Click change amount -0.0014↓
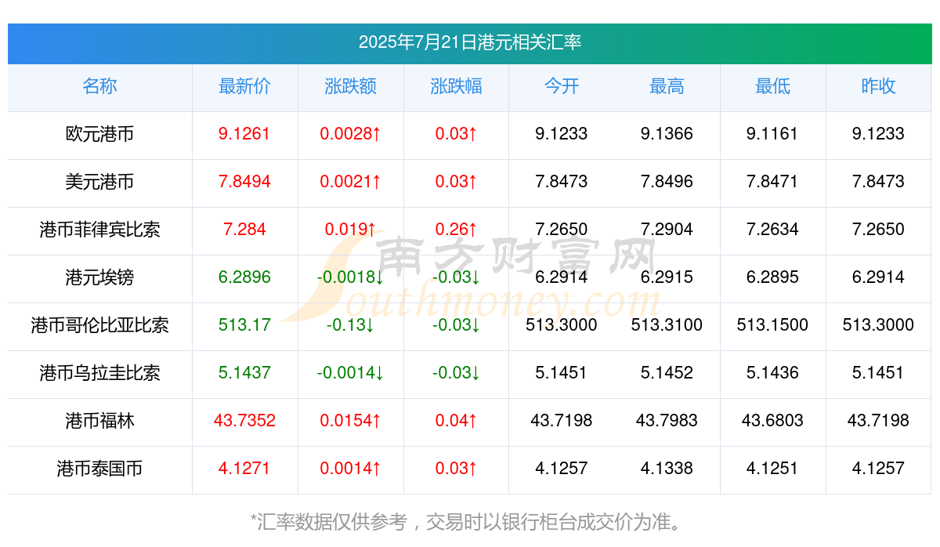The height and width of the screenshot is (547, 940). 350,373
